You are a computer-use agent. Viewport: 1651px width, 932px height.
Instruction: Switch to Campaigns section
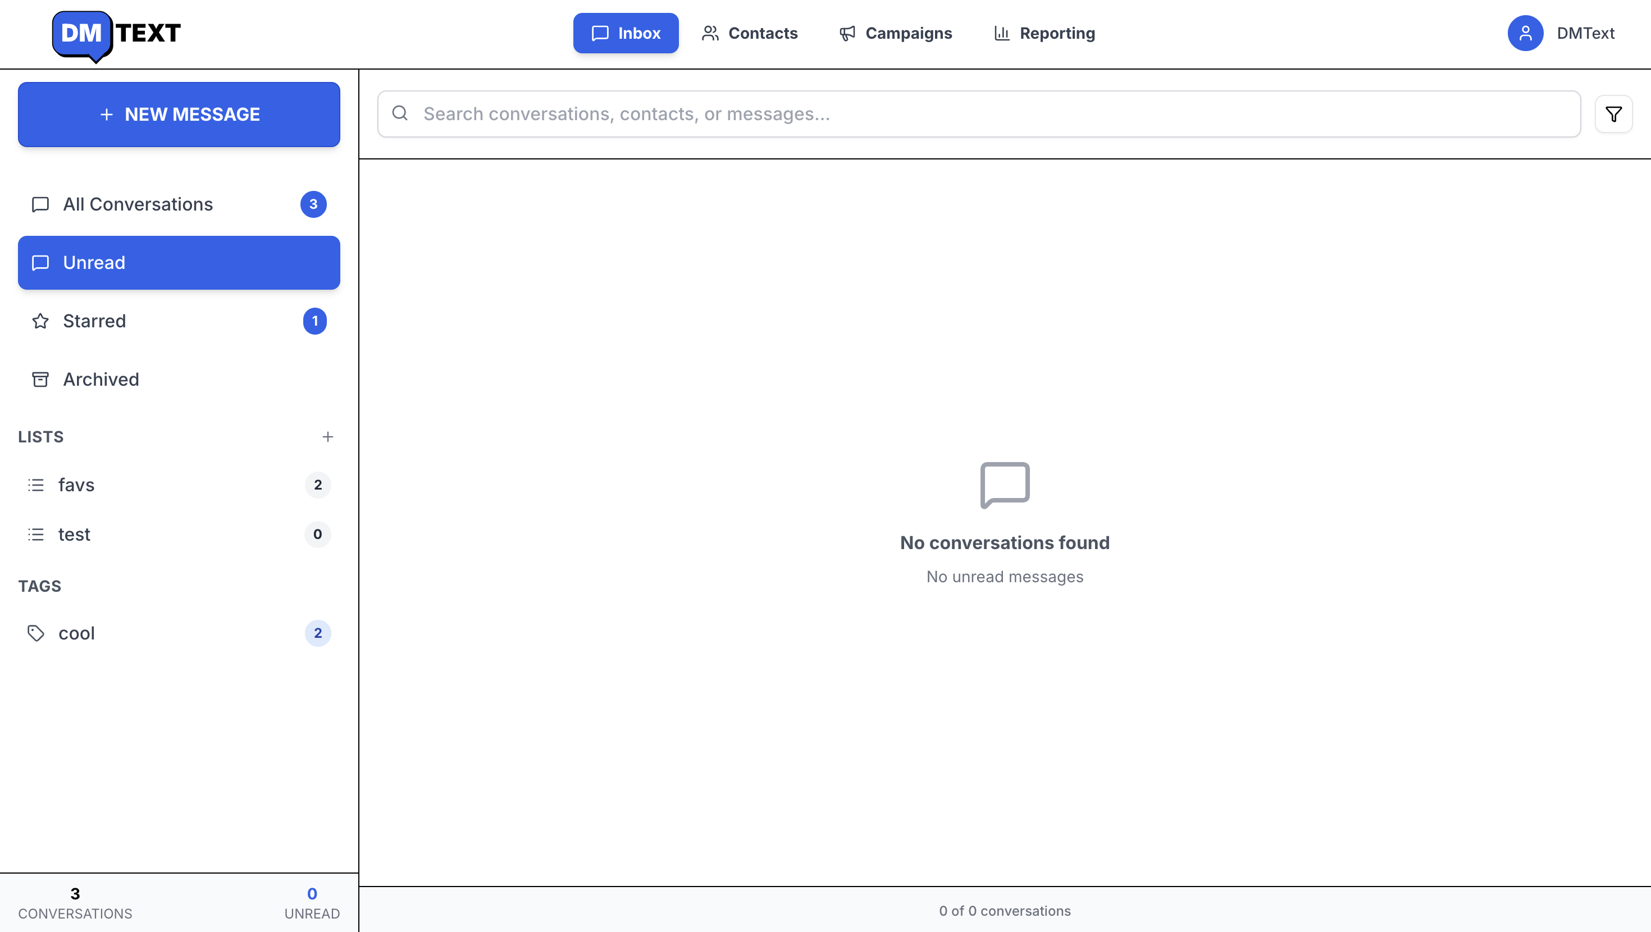click(x=895, y=33)
